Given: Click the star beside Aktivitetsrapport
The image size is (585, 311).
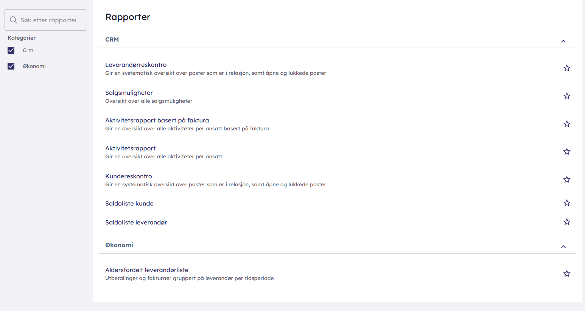Looking at the screenshot, I should pyautogui.click(x=566, y=152).
